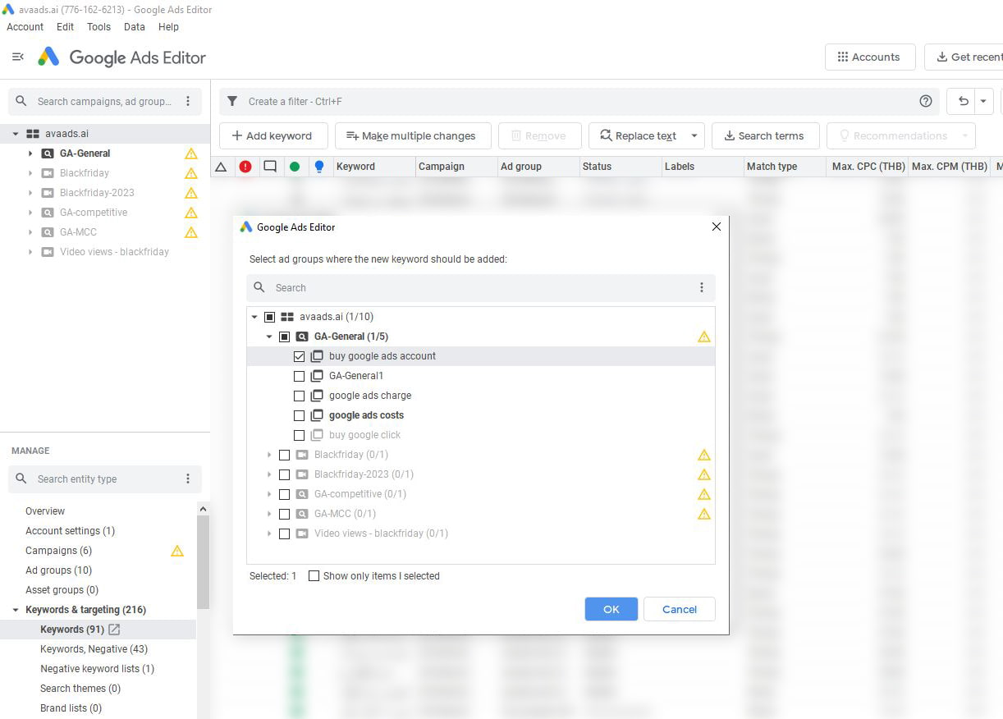Screen dimensions: 1003x719
Task: Collapse the avaads.ai account in sidebar
Action: (16, 134)
